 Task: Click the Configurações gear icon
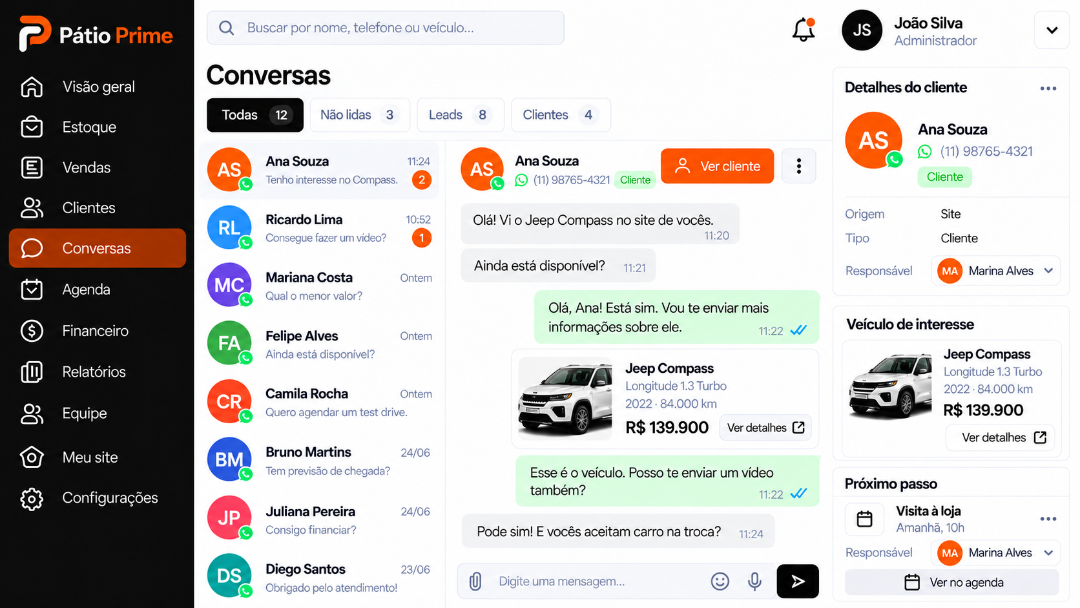coord(32,498)
